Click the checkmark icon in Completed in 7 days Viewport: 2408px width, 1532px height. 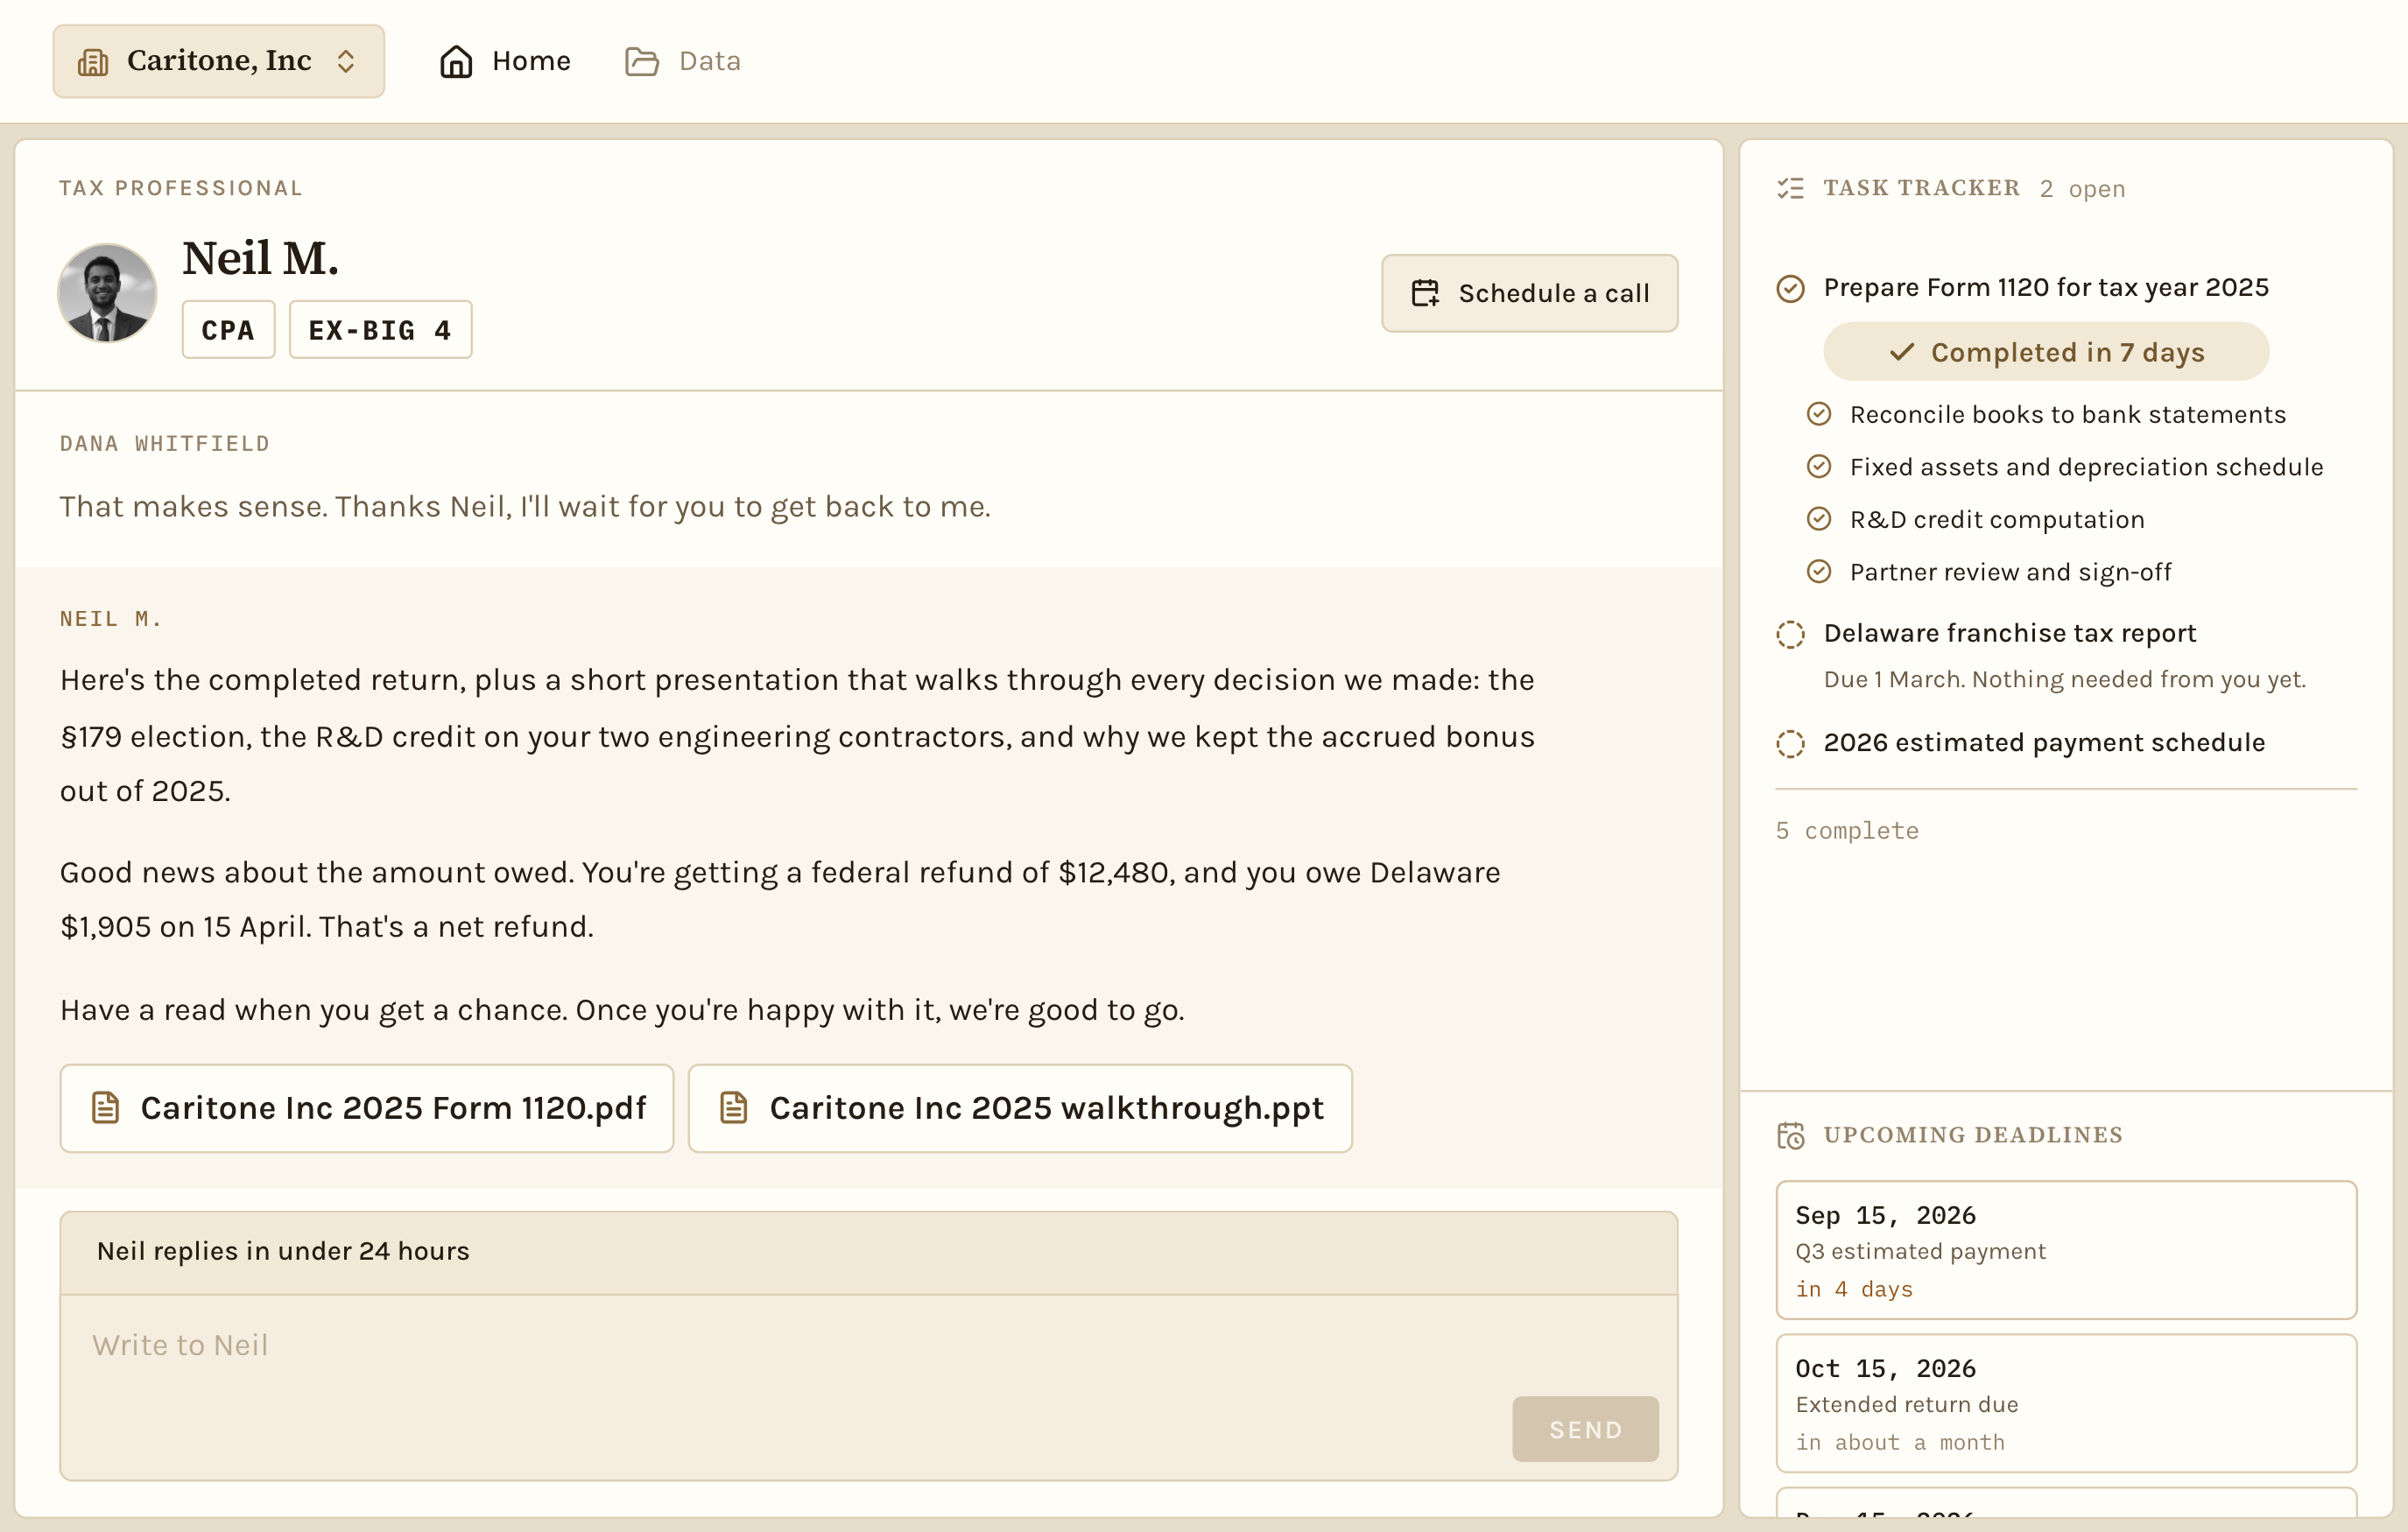point(1901,352)
